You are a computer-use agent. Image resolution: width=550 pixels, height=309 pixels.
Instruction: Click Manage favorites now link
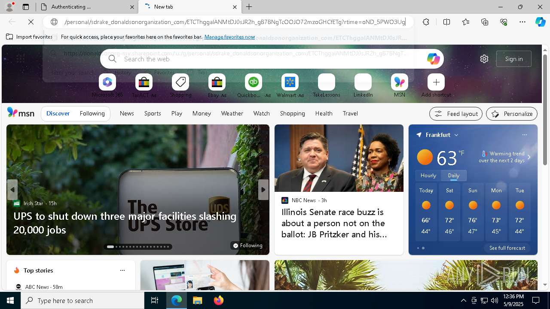230,37
